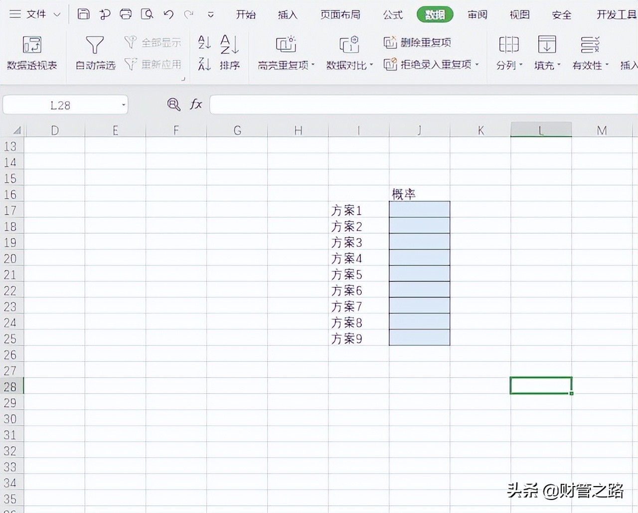Open the 数据透视表 PivotTable tool
The image size is (638, 513).
tap(32, 52)
